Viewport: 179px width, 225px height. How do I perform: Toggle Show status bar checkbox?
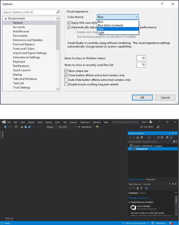click(66, 71)
